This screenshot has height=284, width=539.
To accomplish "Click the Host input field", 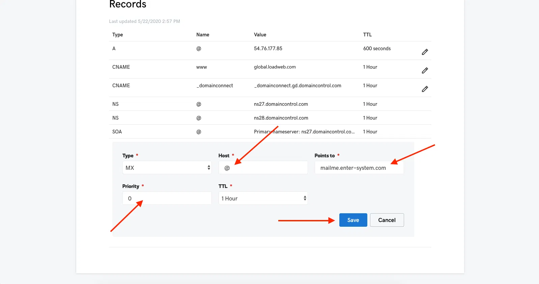I will (263, 168).
